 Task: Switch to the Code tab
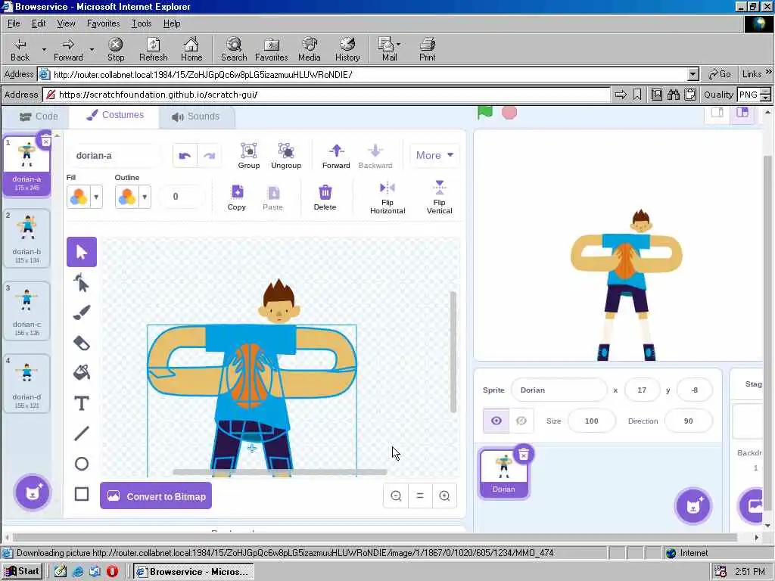tap(39, 116)
